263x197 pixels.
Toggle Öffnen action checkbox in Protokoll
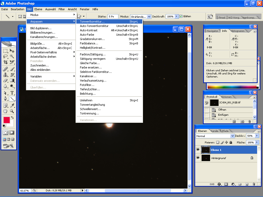click(207, 110)
